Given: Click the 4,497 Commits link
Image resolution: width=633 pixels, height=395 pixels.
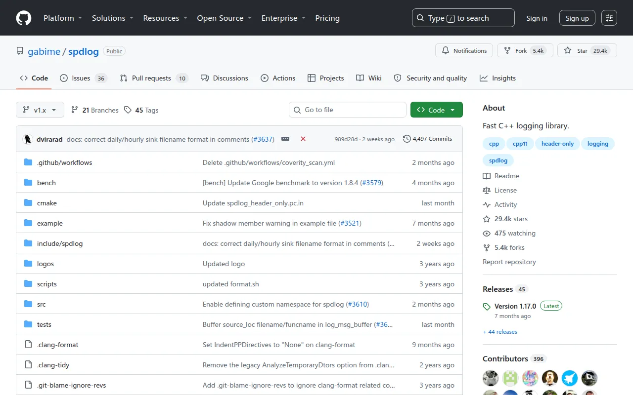Looking at the screenshot, I should tap(428, 139).
